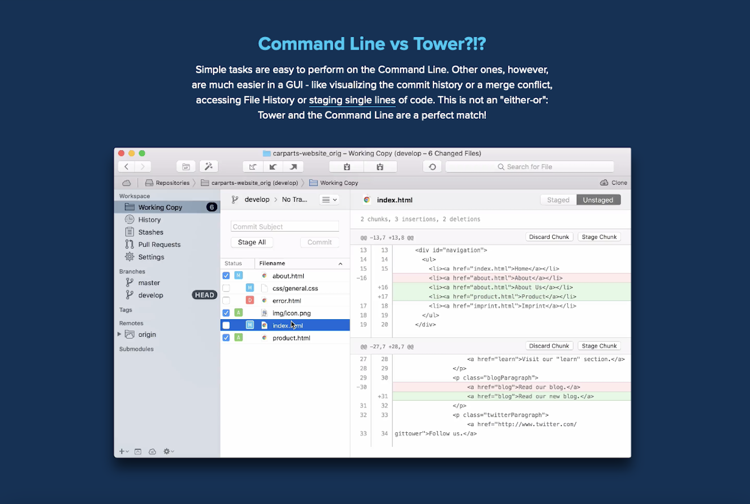This screenshot has height=504, width=750.
Task: Click the Working Copy breadcrumb item
Action: 334,183
